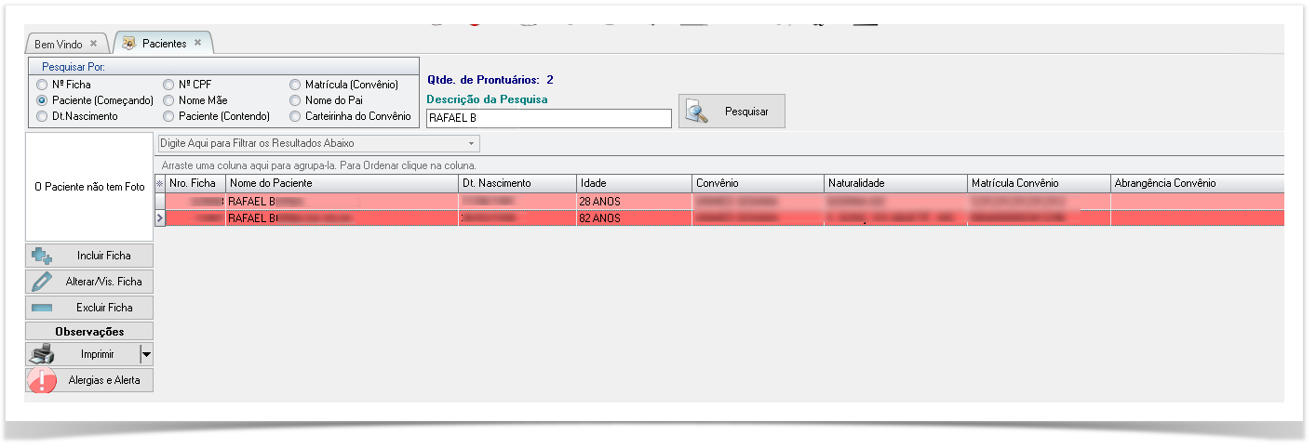1316x448 pixels.
Task: Choose Nome Mãe as search criterion
Action: click(168, 100)
